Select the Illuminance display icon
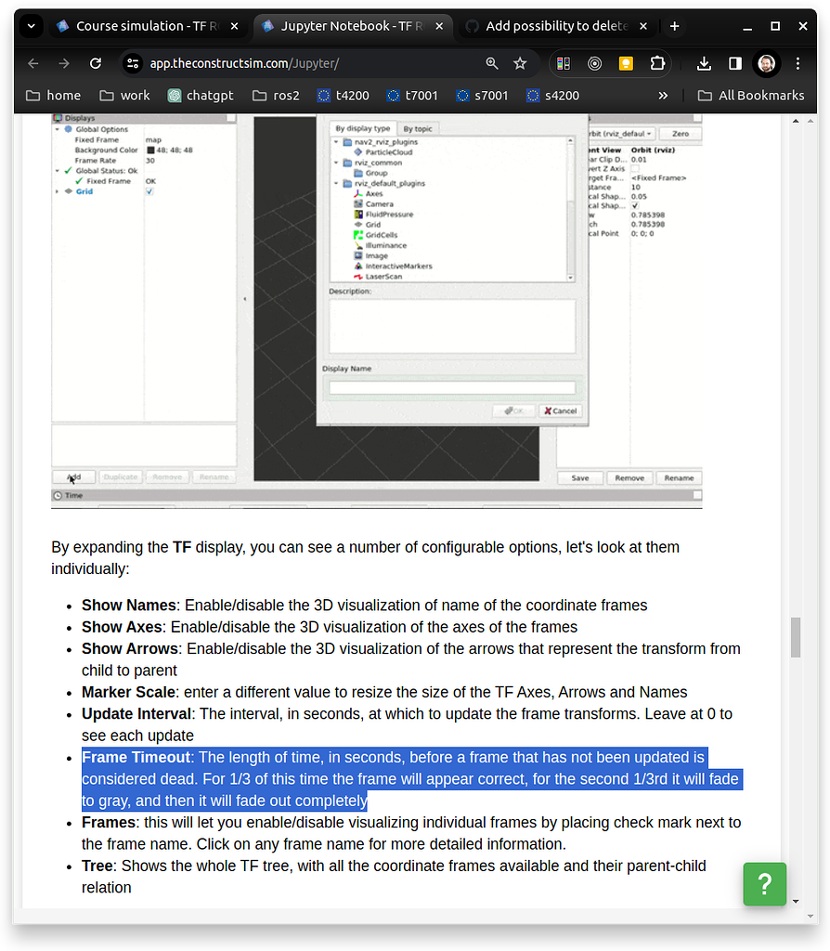Screen dimensions: 830x951 (358, 245)
